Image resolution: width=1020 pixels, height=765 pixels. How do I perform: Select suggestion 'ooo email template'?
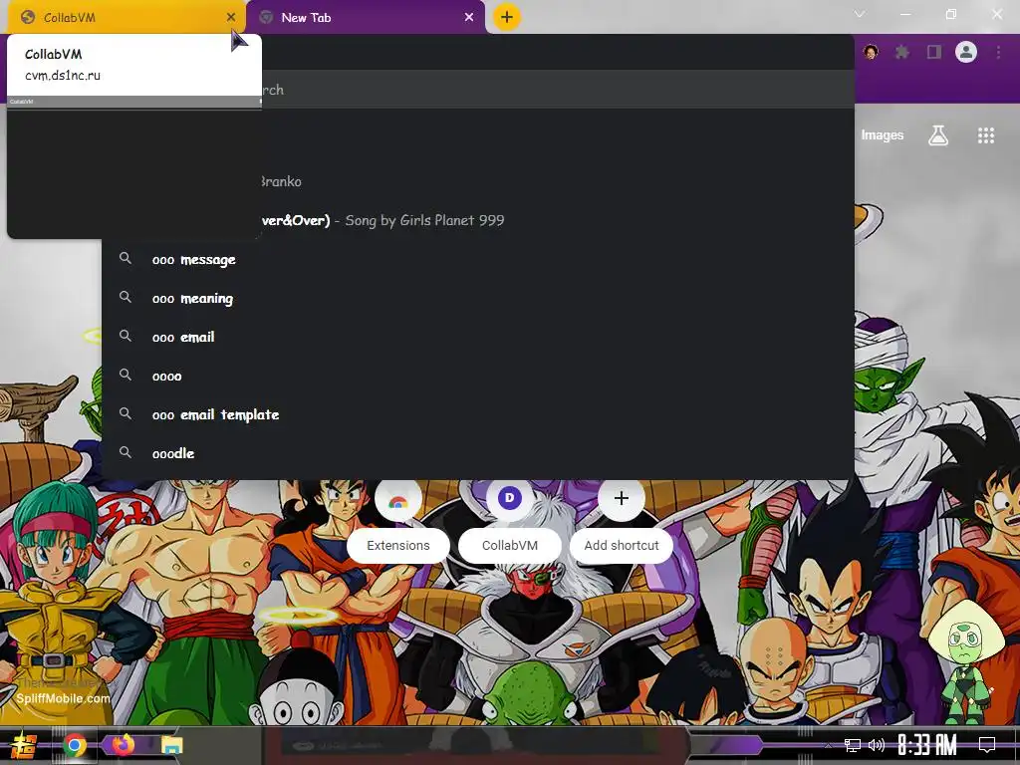[x=477, y=414]
